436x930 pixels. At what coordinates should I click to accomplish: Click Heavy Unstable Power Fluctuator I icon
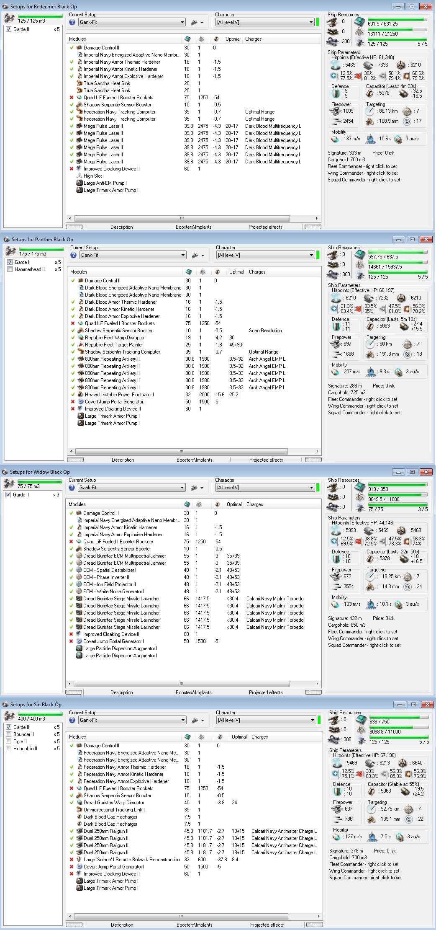(x=81, y=395)
